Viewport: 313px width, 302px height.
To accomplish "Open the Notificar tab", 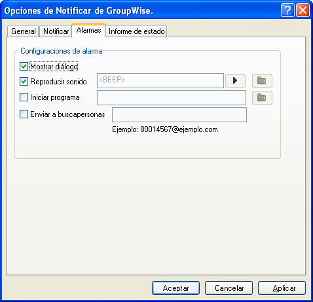I will 56,31.
